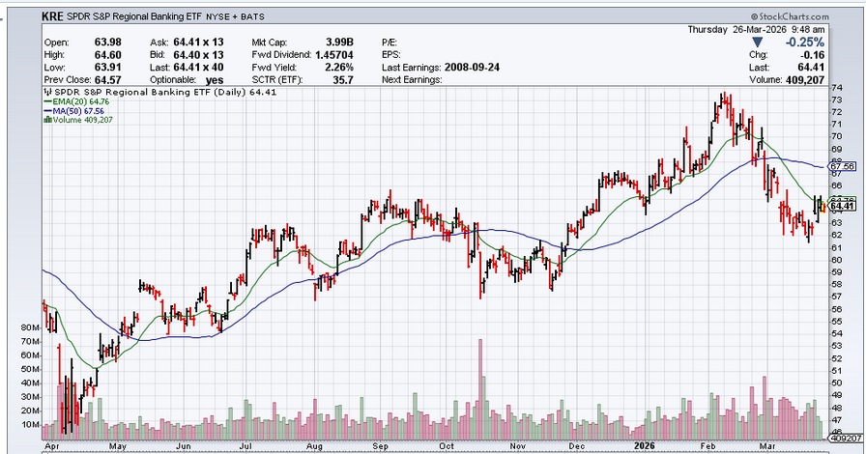Click the StockCharts.com copyright text
Viewport: 866px width, 454px height.
pyautogui.click(x=790, y=16)
